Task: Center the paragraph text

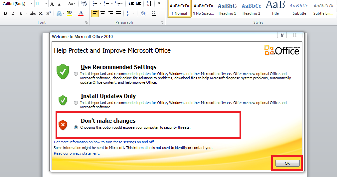Action: click(x=103, y=13)
